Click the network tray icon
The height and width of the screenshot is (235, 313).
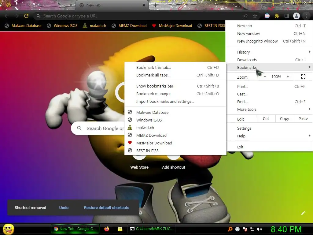pyautogui.click(x=252, y=229)
